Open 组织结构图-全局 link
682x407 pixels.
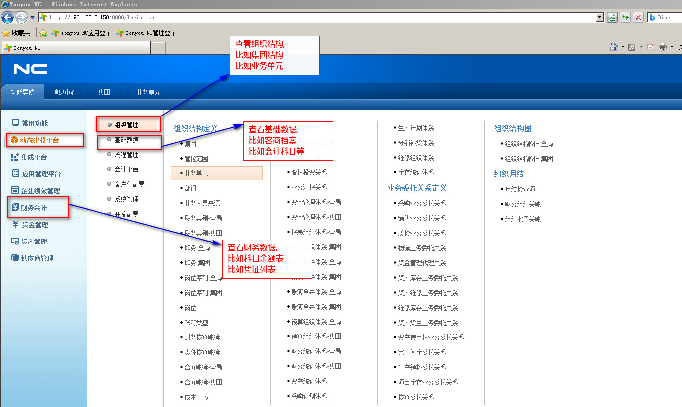point(529,144)
